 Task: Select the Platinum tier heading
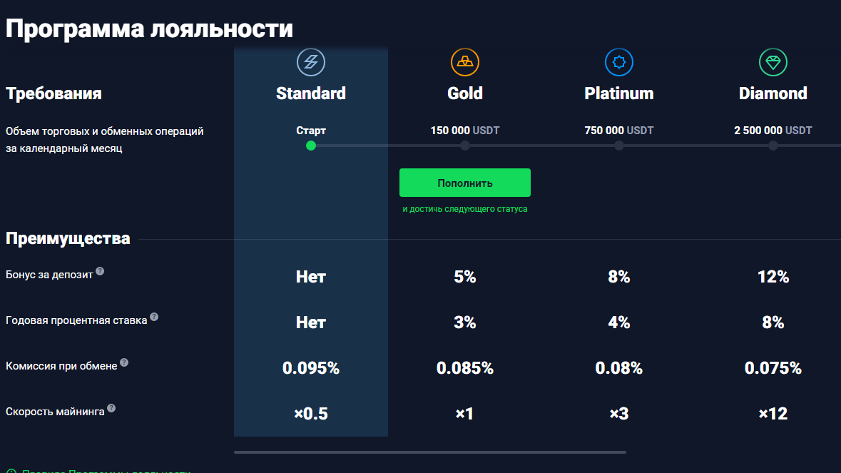point(619,93)
